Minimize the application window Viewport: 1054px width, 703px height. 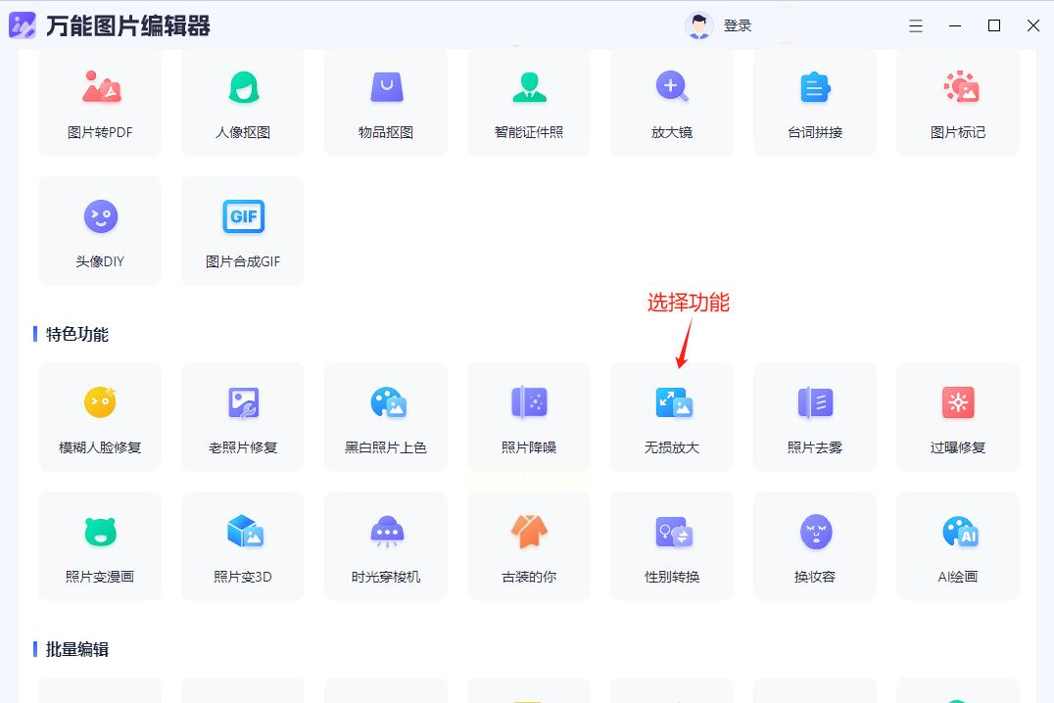click(954, 25)
